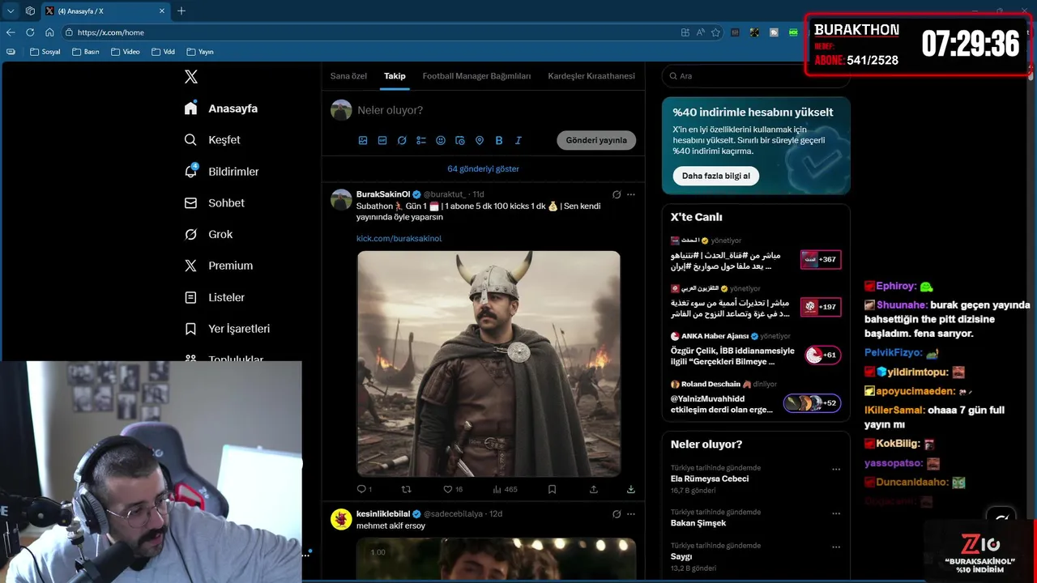This screenshot has height=583, width=1037.
Task: Open a new browser tab
Action: point(181,11)
